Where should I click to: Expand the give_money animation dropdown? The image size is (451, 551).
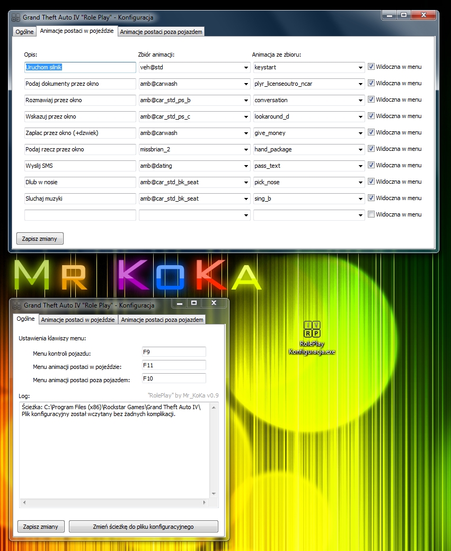(x=360, y=133)
